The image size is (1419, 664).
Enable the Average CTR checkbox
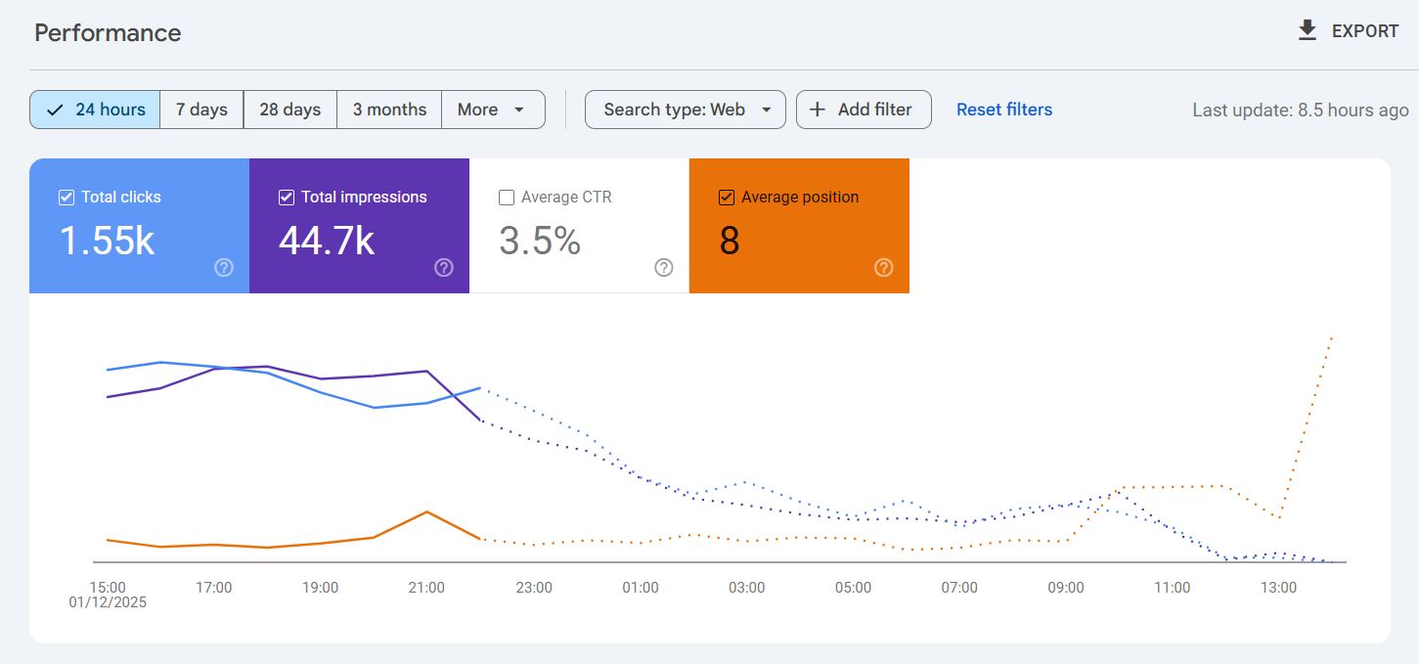(x=507, y=198)
